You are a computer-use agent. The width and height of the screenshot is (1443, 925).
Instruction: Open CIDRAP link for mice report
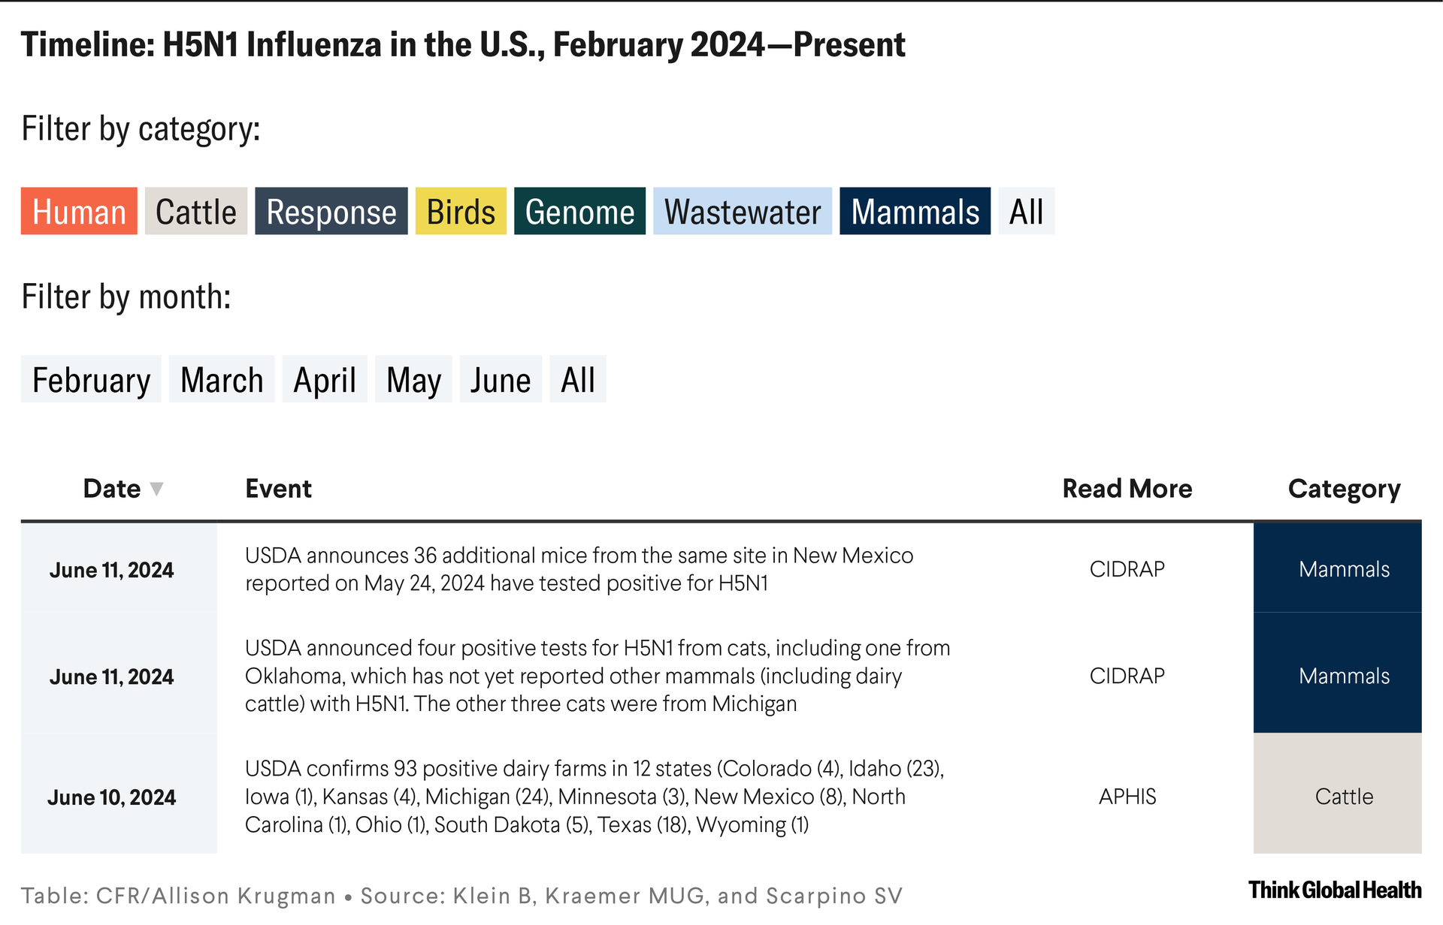point(1127,569)
